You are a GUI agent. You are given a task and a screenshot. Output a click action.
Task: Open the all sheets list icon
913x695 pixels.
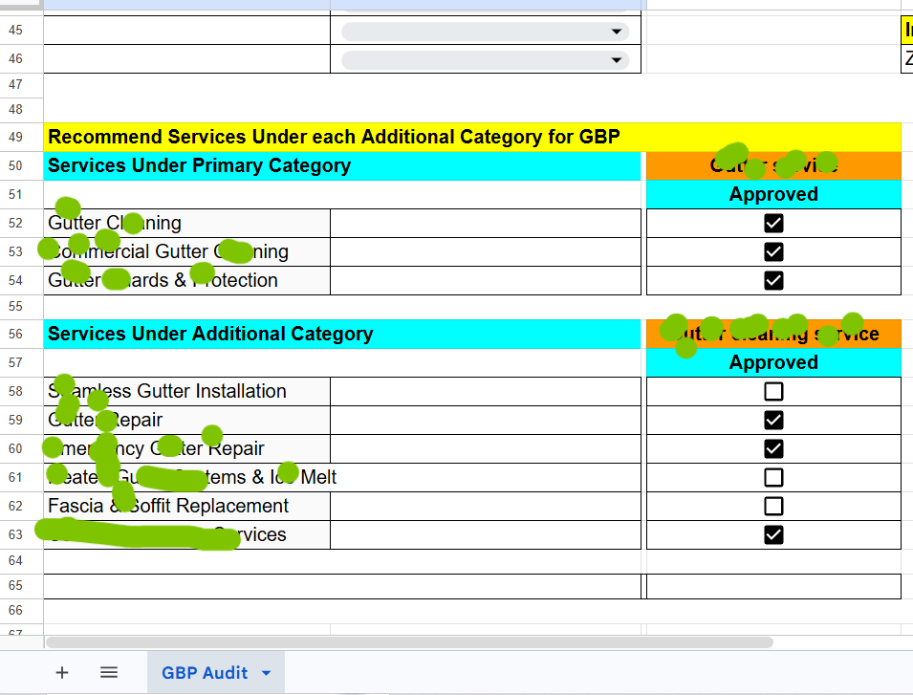(x=109, y=672)
